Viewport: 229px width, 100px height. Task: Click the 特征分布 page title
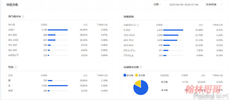coord(12,5)
